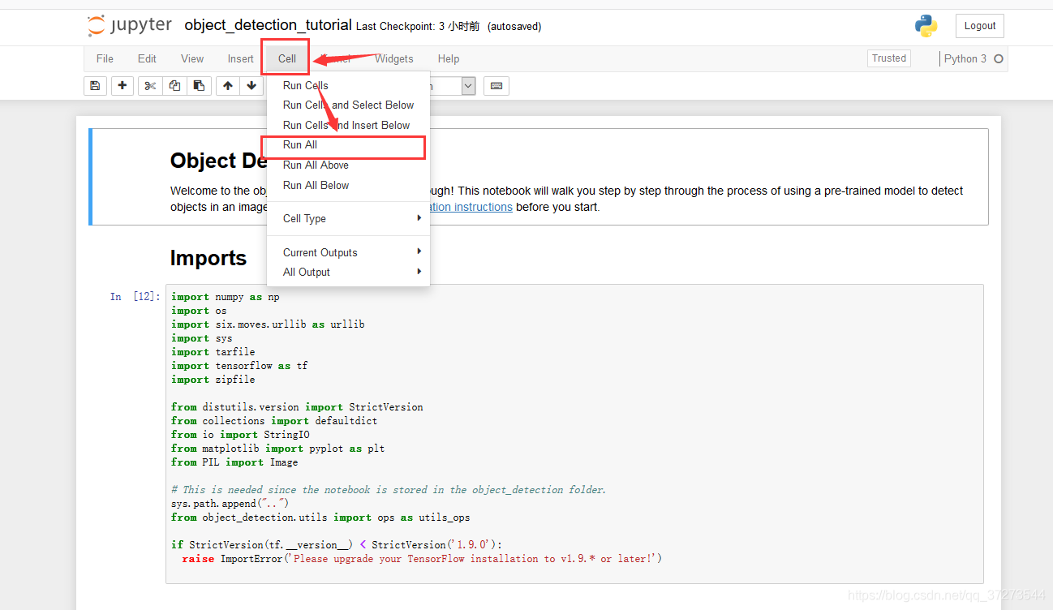Click the raise ImportError line
Viewport: 1053px width, 610px height.
tap(422, 559)
